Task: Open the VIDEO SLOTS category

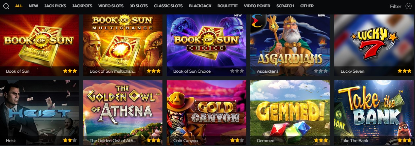Action: point(111,6)
